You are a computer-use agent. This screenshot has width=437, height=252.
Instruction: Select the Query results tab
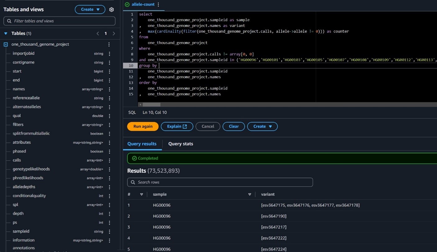142,144
